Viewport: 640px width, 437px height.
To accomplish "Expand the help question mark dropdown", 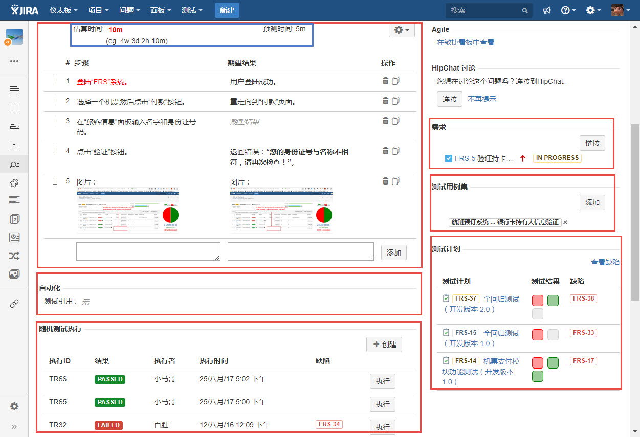I will (x=568, y=10).
